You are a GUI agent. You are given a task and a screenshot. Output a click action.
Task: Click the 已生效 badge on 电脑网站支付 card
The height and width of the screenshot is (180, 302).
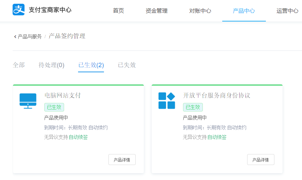[54, 107]
